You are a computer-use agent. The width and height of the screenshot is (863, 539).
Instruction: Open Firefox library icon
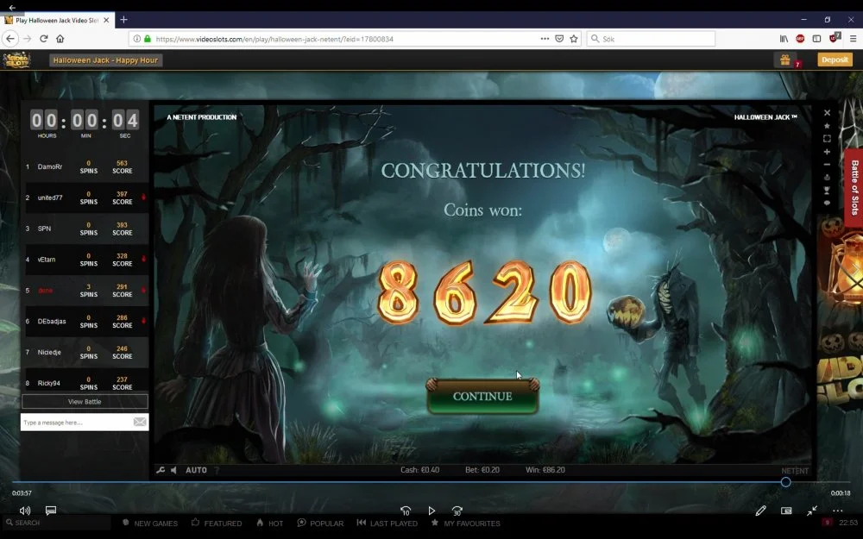[x=784, y=39]
